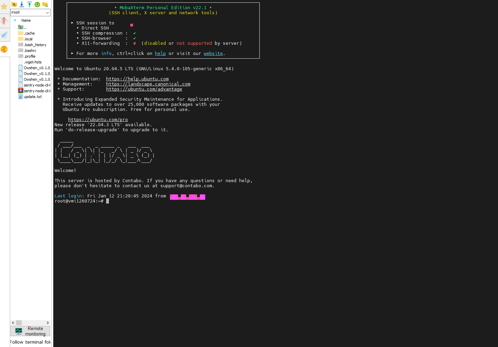Click the Remote monitoring button

click(x=31, y=331)
